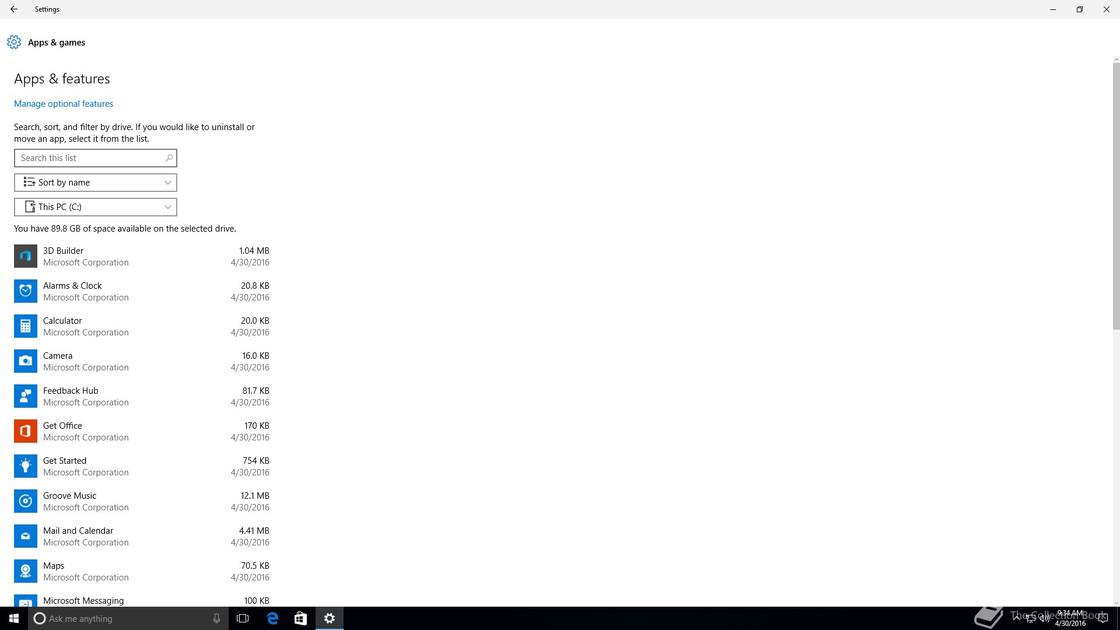Select the Get Office name text
The image size is (1120, 630).
[x=62, y=426]
